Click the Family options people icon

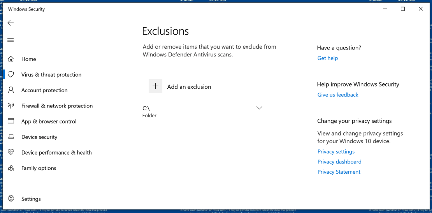[11, 168]
